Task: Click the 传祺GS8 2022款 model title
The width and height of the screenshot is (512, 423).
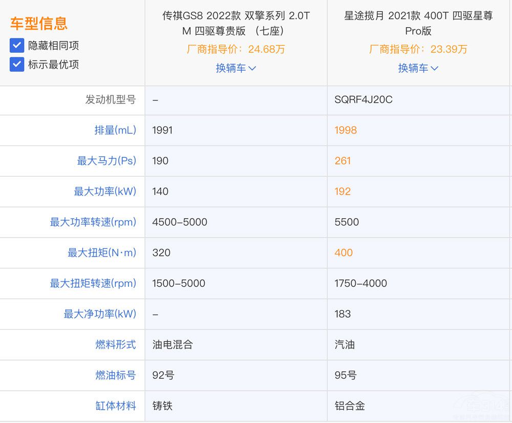Action: pyautogui.click(x=236, y=24)
